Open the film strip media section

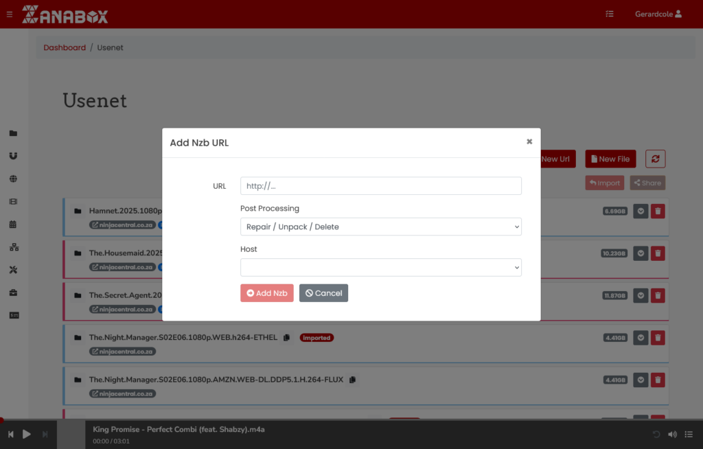(13, 201)
